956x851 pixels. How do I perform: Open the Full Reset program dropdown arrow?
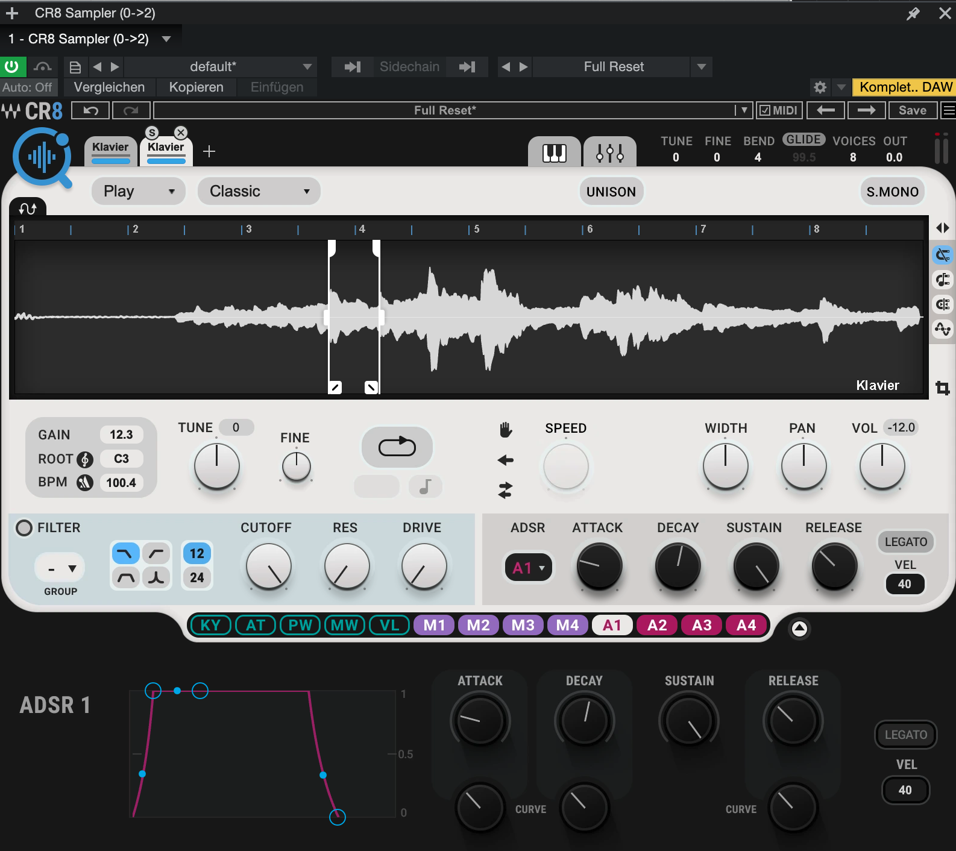point(701,66)
